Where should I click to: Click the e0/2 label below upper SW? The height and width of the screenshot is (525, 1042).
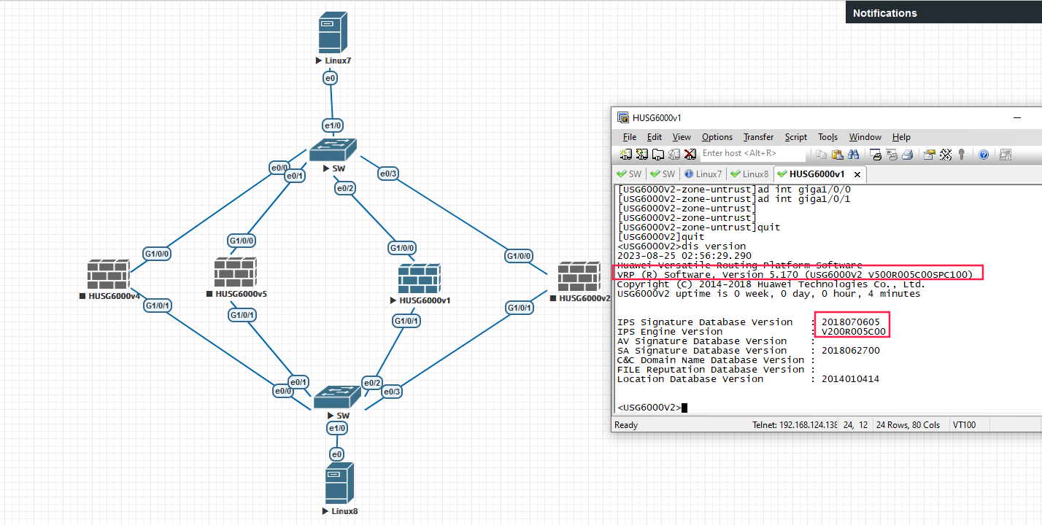pos(345,188)
